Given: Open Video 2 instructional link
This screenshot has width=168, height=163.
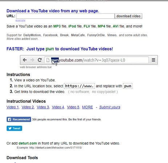Looking at the screenshot, I should (28, 107).
